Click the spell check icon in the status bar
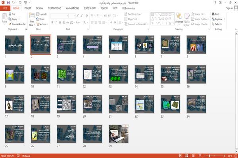Image resolution: width=238 pixels, height=158 pixels. point(18,156)
